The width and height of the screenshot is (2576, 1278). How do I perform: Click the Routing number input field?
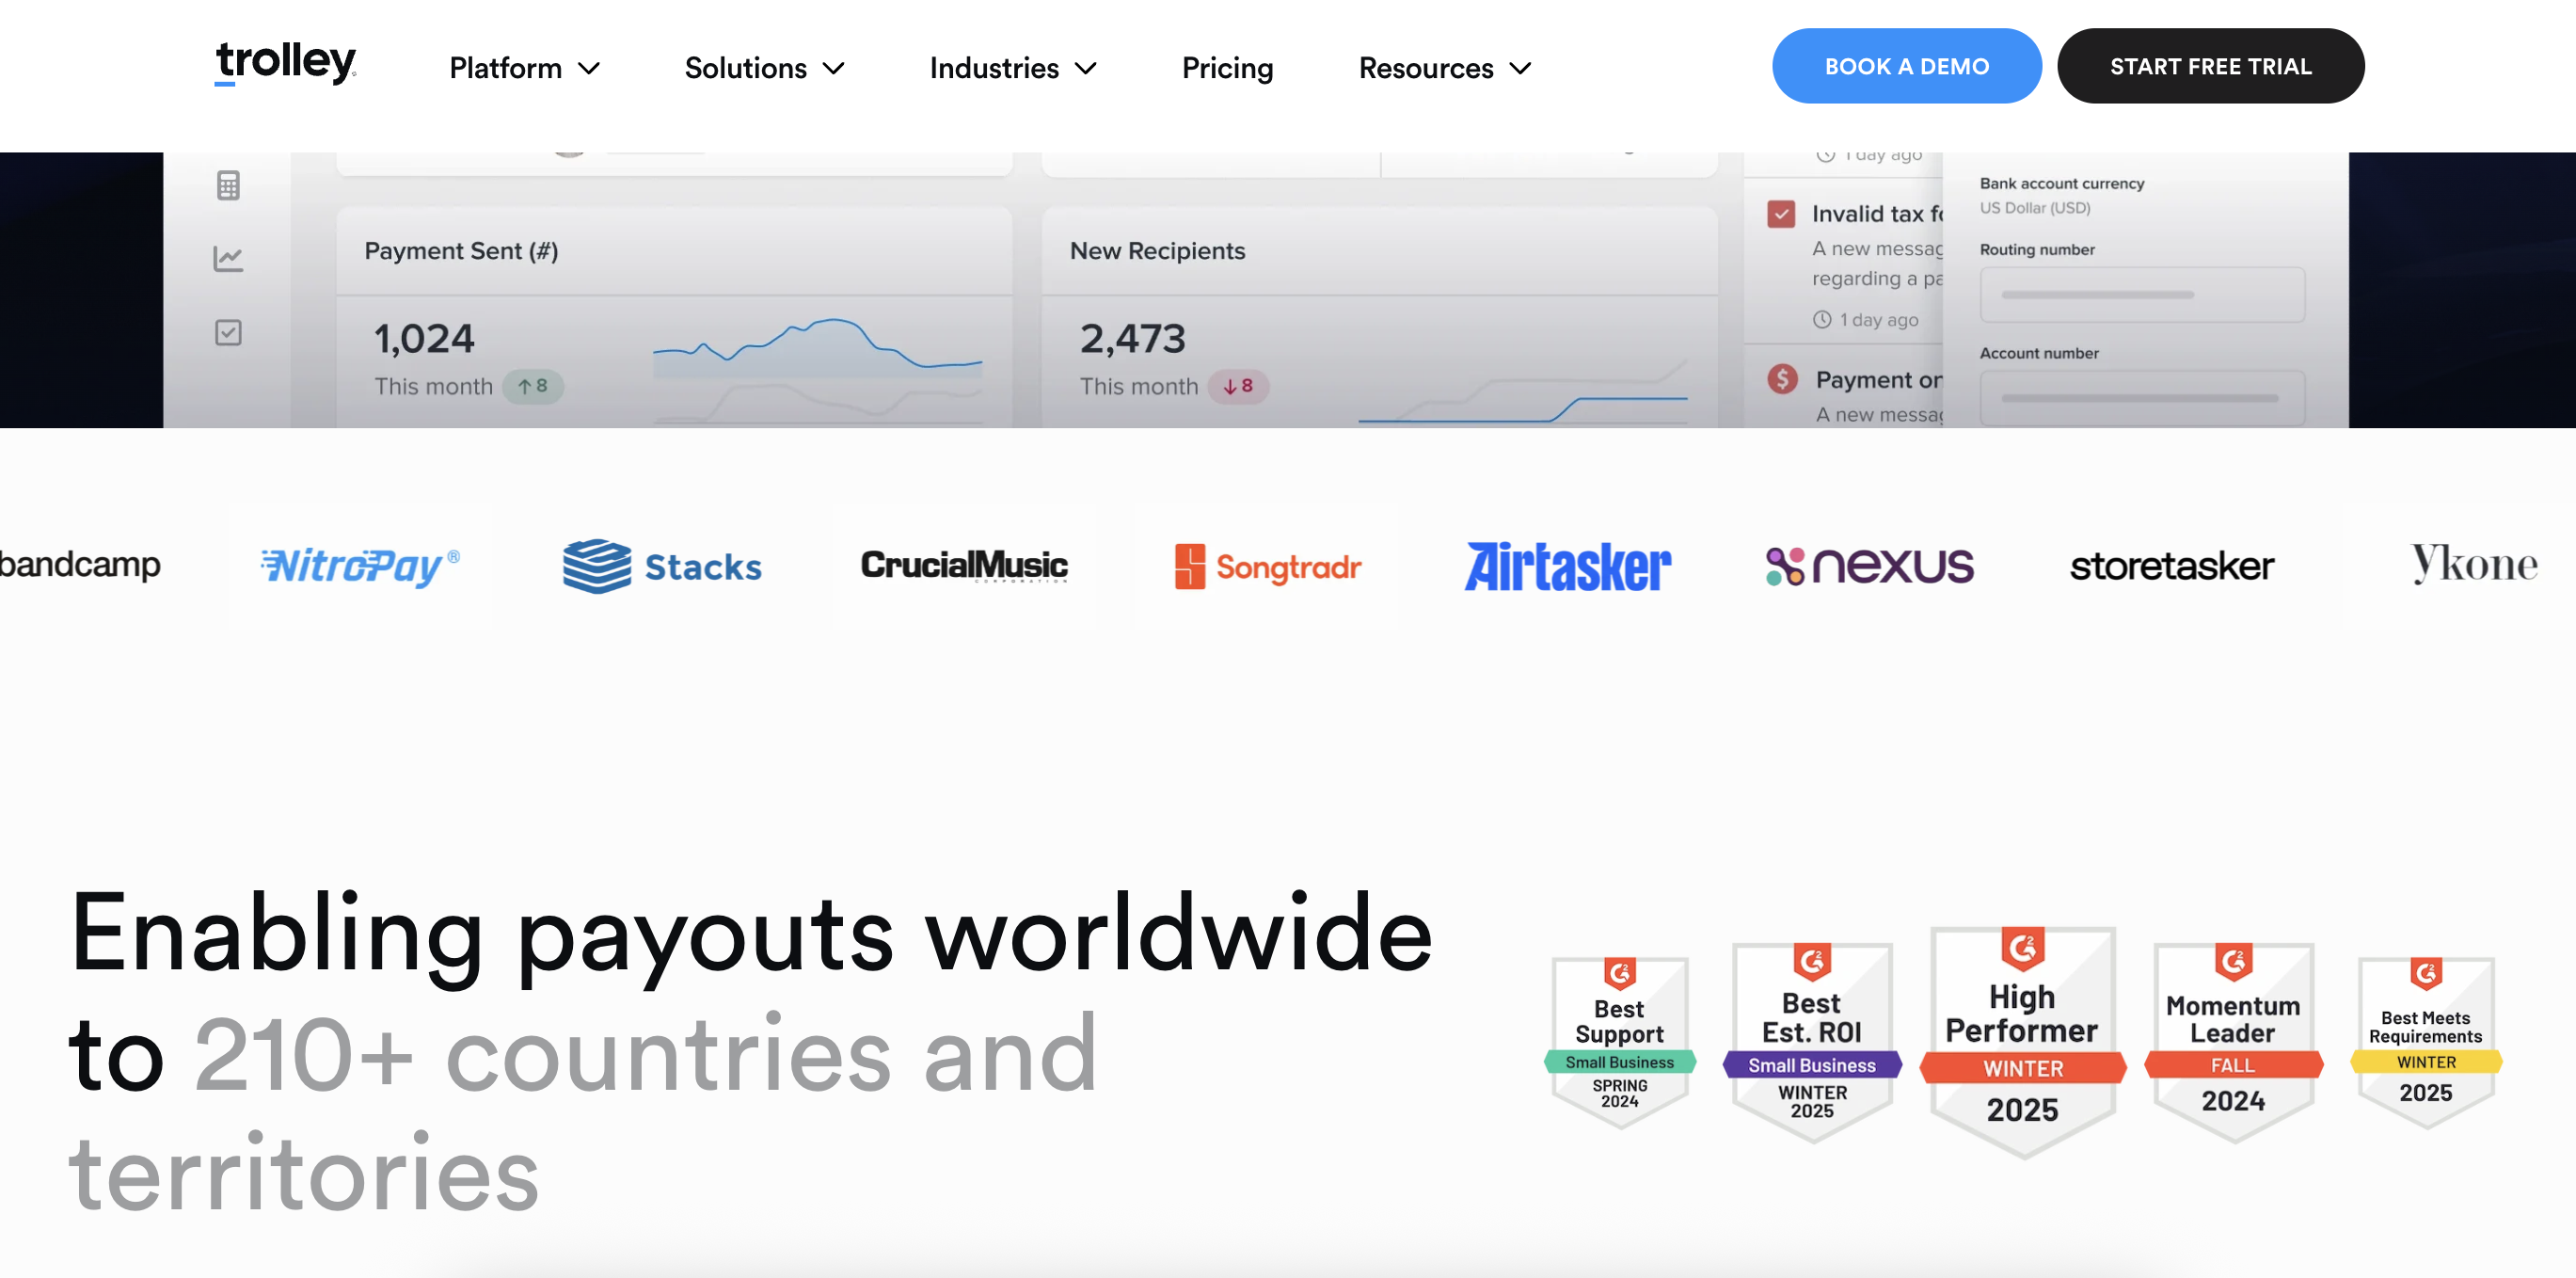tap(2142, 295)
